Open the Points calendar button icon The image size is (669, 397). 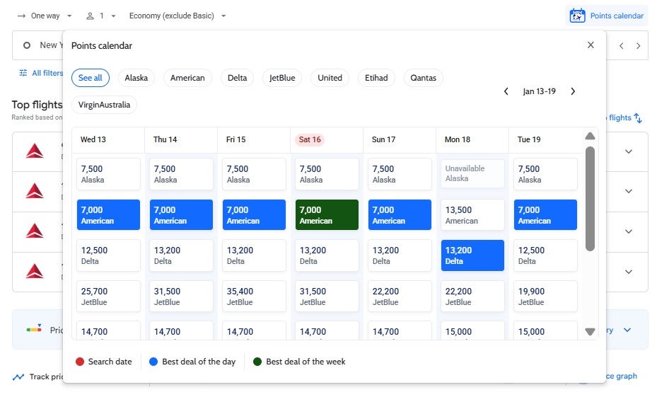coord(577,16)
